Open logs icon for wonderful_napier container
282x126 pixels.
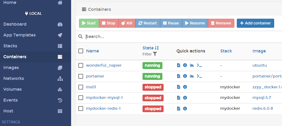(178, 65)
